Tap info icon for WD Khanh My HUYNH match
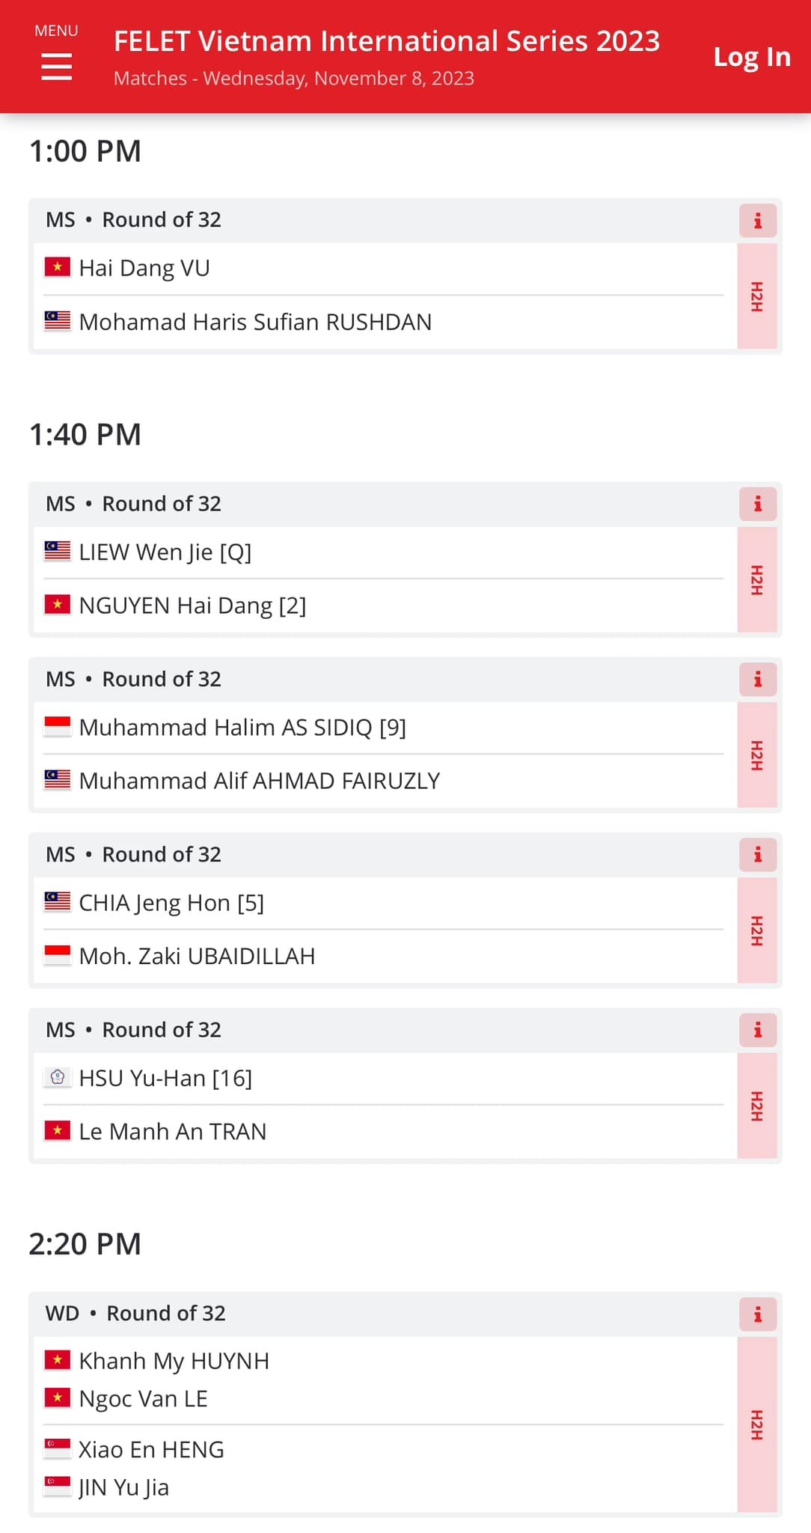This screenshot has width=811, height=1533. tap(758, 1314)
